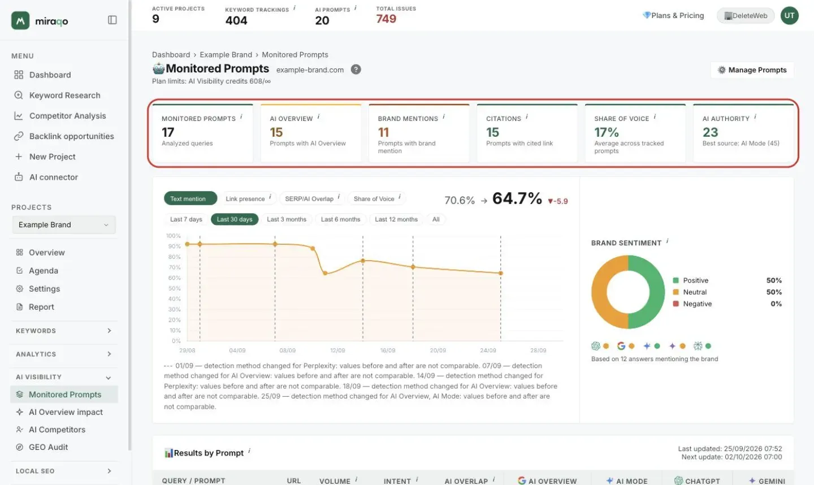This screenshot has height=485, width=814.
Task: Click the AI Authority card info icon
Action: 755,116
